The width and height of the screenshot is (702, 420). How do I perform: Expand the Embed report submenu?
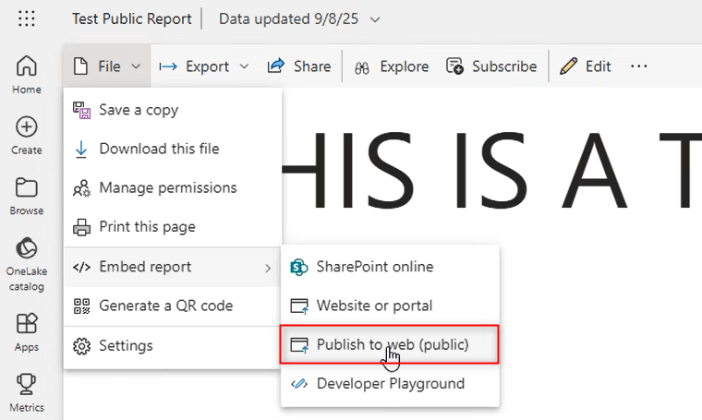point(173,267)
